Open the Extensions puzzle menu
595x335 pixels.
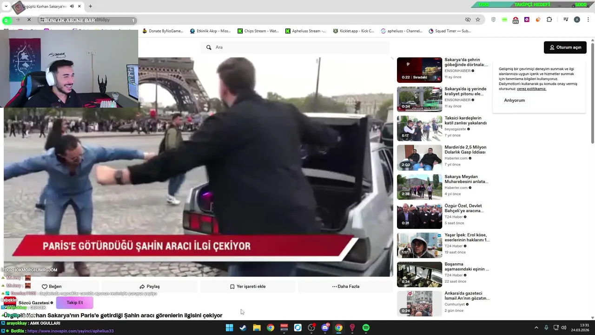(549, 20)
